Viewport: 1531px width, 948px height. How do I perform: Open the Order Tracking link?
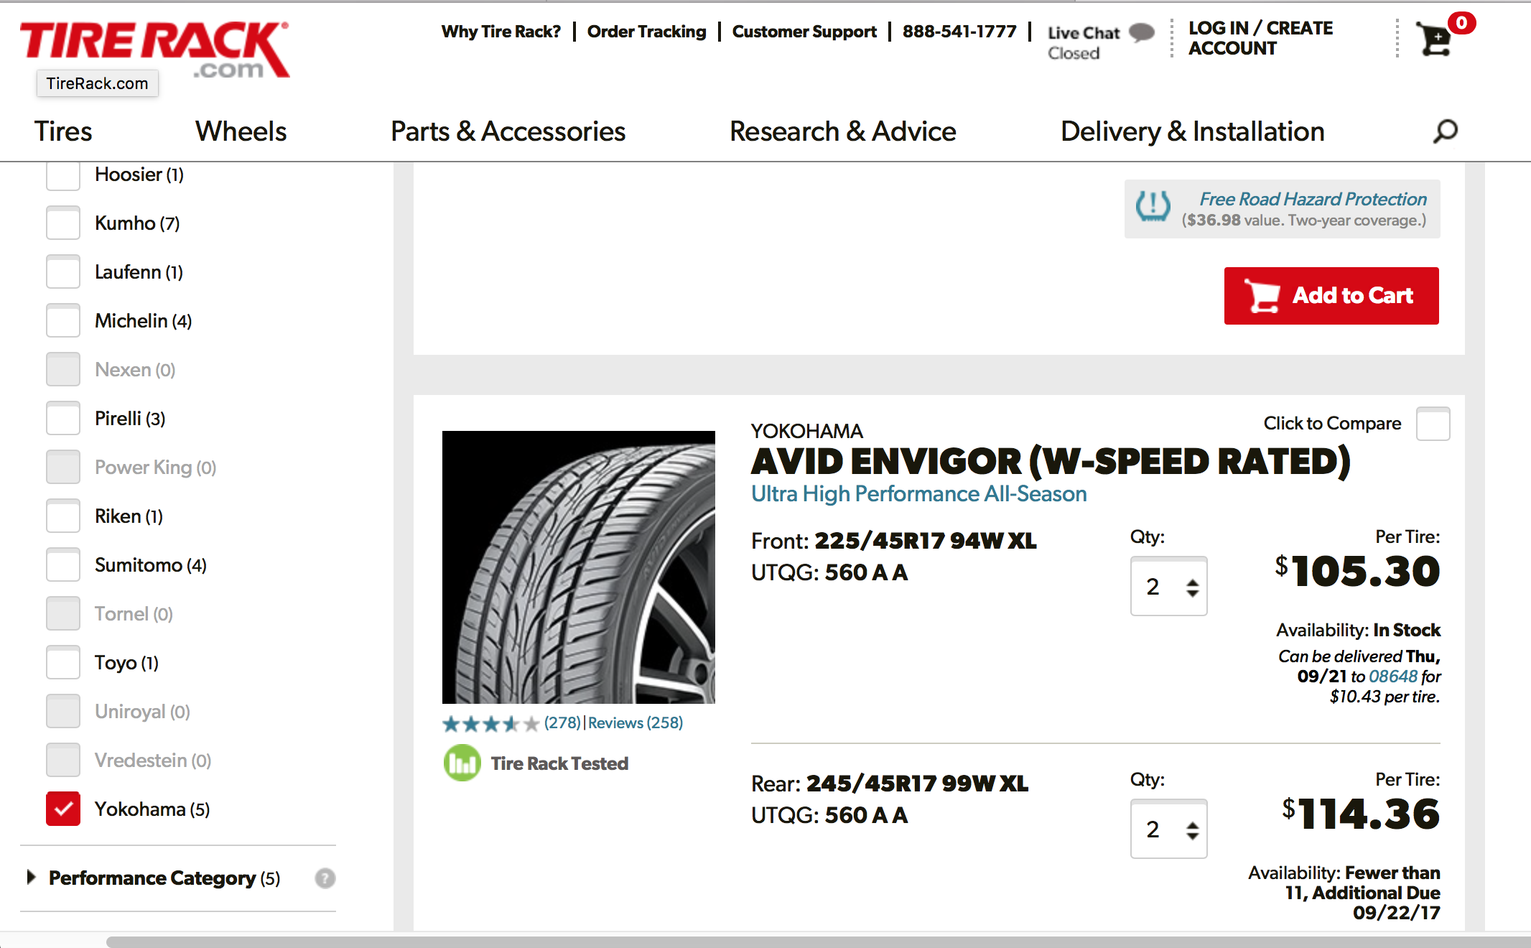pos(646,32)
